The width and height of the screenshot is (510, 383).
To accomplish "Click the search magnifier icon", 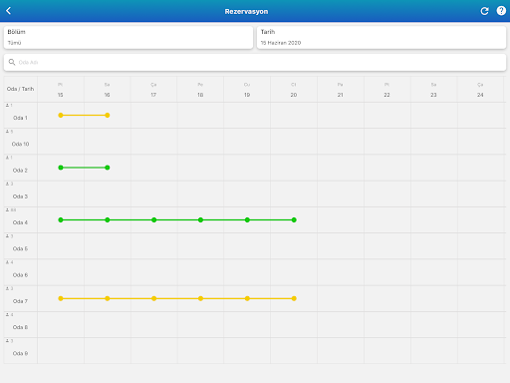I will tap(12, 62).
